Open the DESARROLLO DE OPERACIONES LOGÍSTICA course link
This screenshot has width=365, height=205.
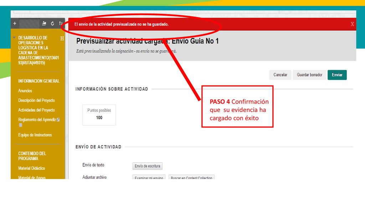point(38,50)
